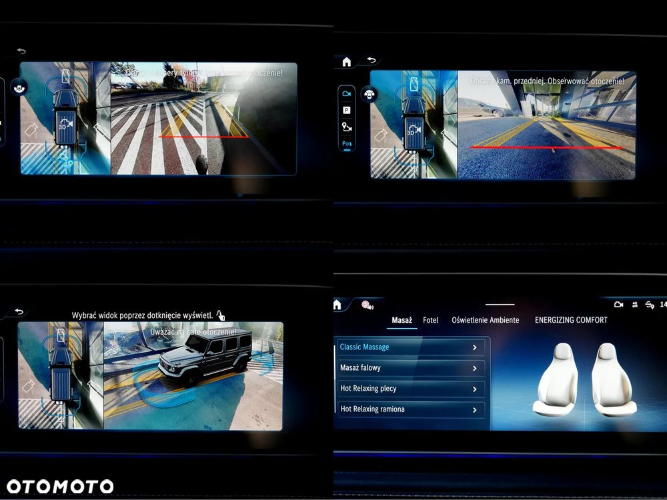Select right side camera in rear camera screen

coord(99,129)
